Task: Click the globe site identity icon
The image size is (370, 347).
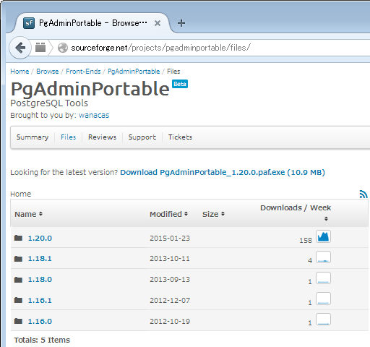Action: pyautogui.click(x=63, y=48)
